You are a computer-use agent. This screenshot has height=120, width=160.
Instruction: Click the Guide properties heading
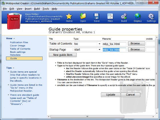65,29
